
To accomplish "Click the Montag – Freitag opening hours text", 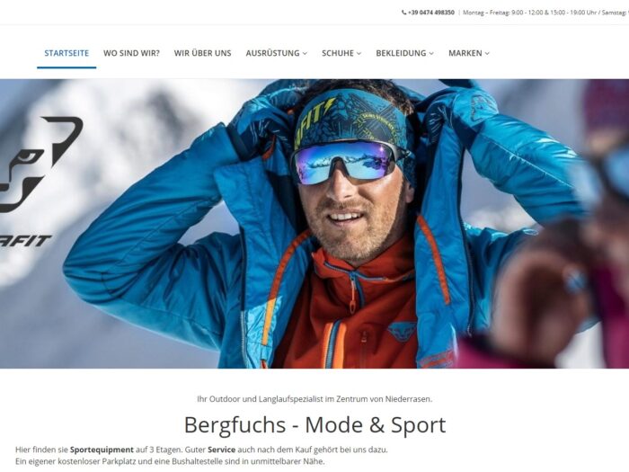I will click(545, 13).
